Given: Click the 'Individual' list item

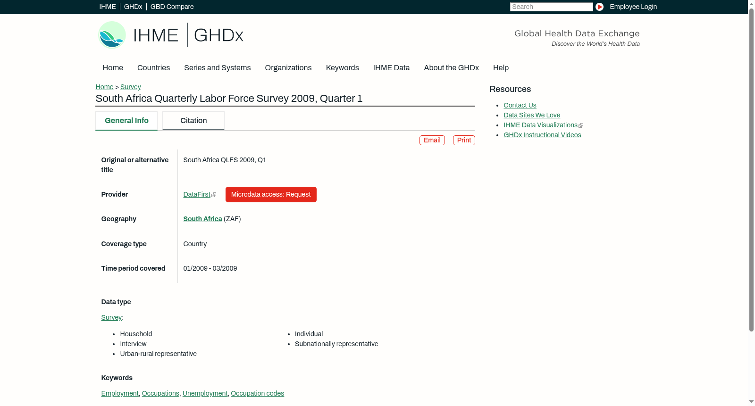Looking at the screenshot, I should coord(309,334).
